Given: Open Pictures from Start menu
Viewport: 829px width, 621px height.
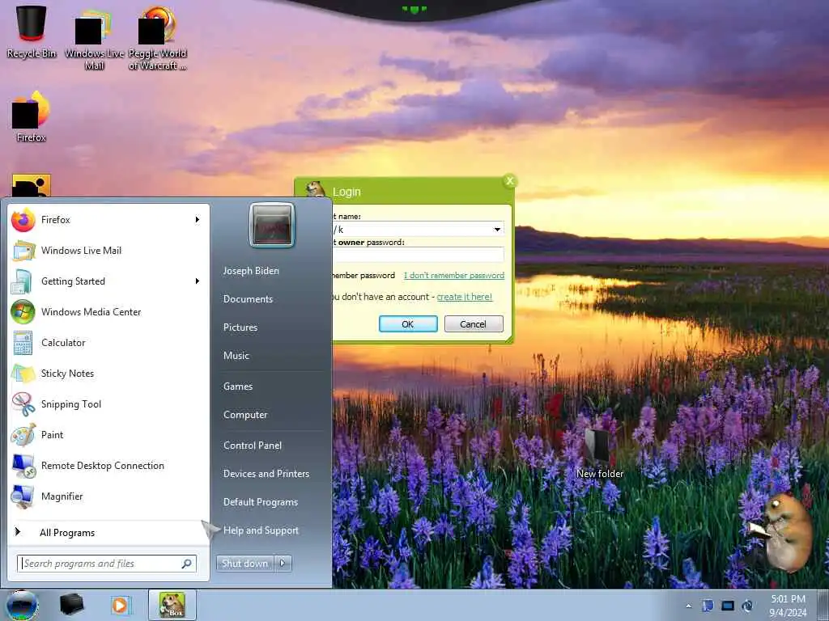Looking at the screenshot, I should [240, 327].
